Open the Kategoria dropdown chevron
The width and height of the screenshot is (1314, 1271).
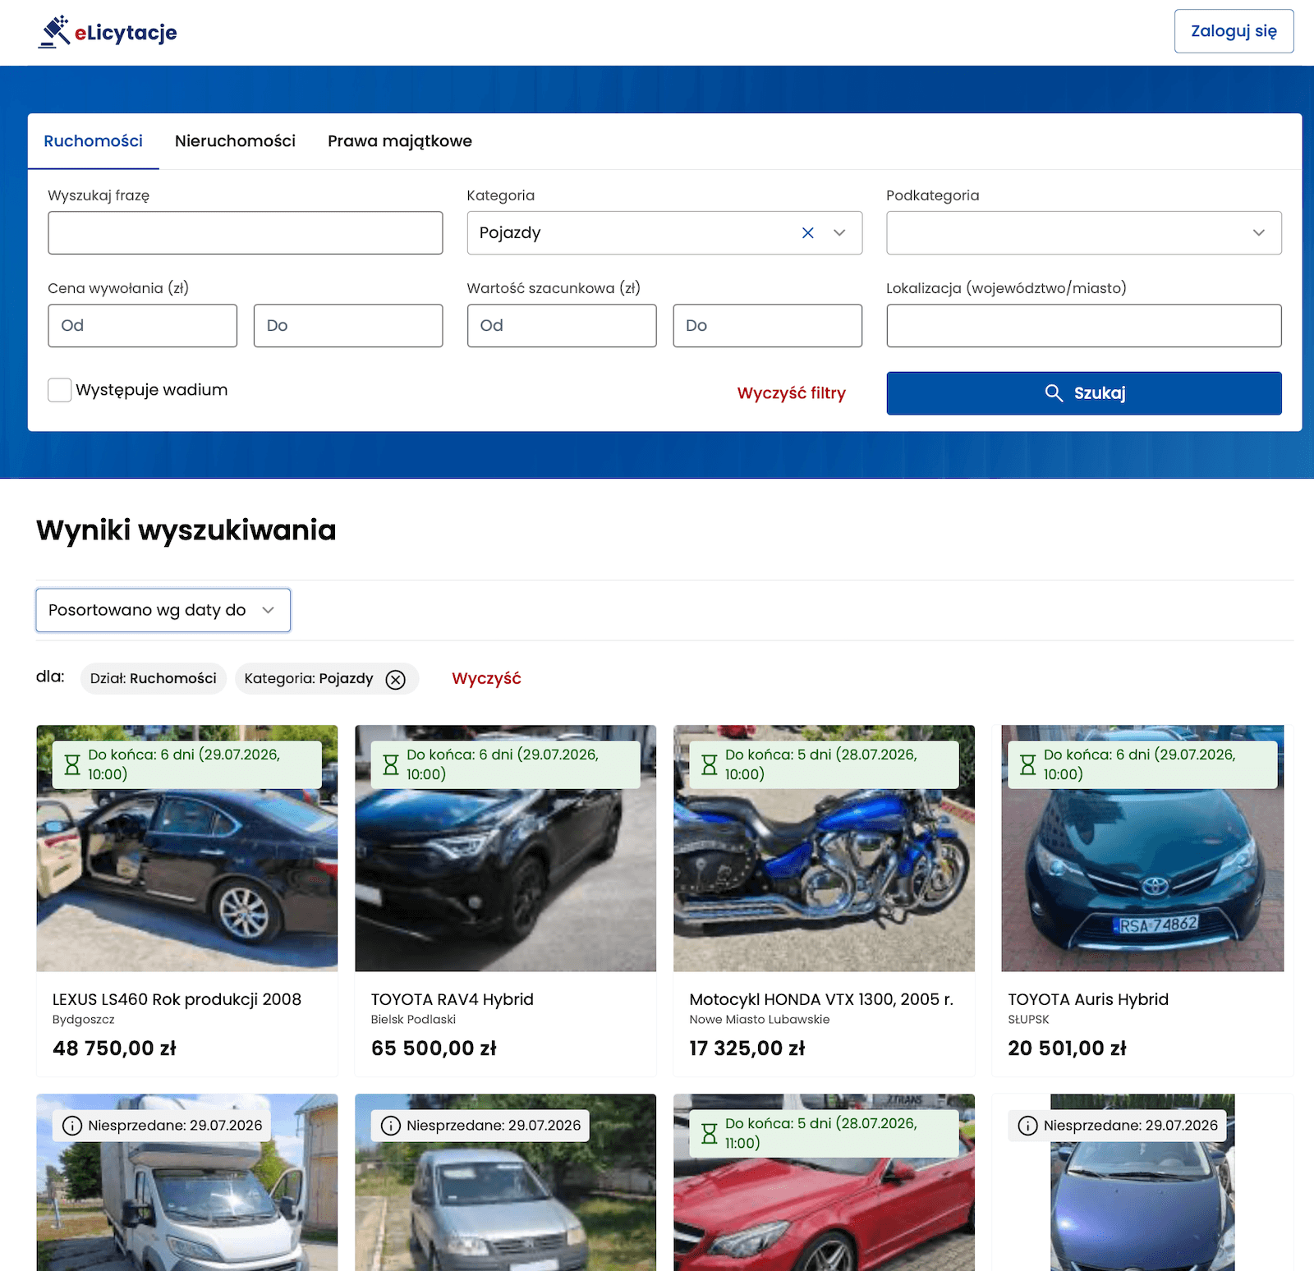[x=839, y=233]
